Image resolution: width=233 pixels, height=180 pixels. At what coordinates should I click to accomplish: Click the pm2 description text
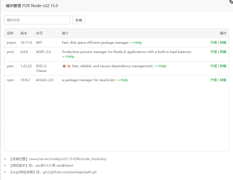click(x=127, y=52)
